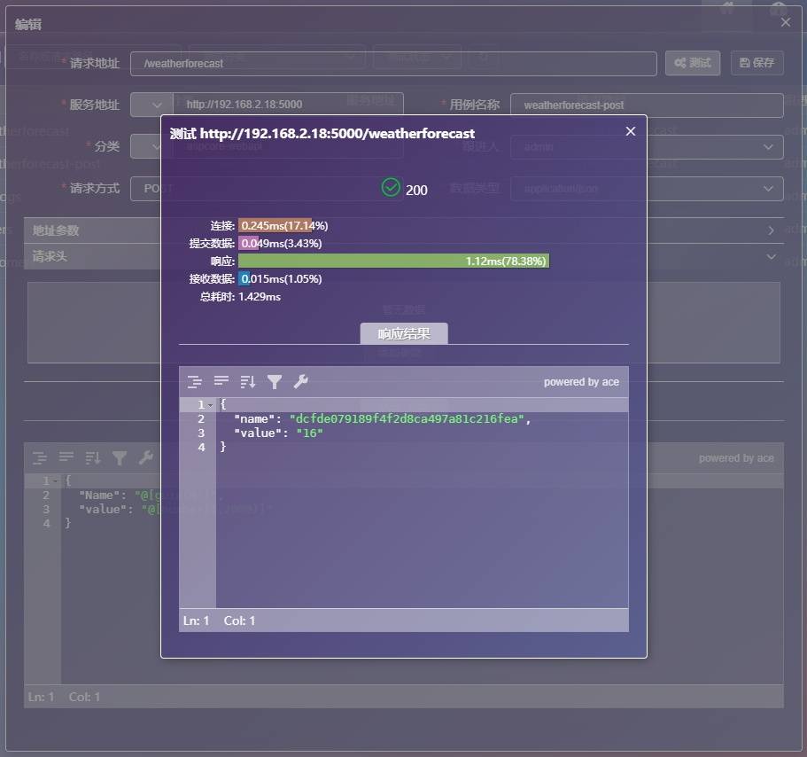Click line number 4 in response editor gutter

tap(201, 447)
